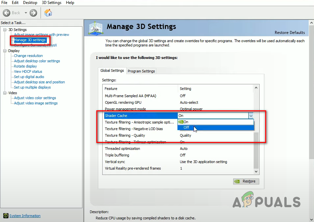This screenshot has width=314, height=222.
Task: Open Adjust desktop color settings
Action: pos(37,61)
